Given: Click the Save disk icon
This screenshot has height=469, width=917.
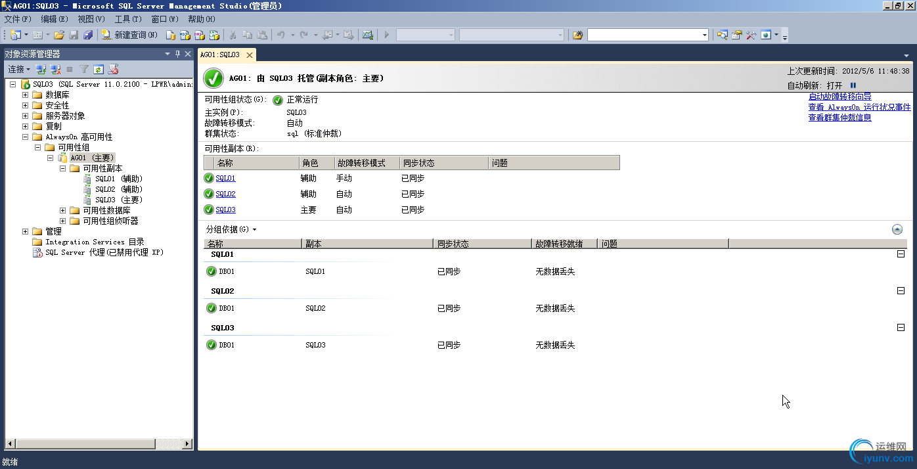Looking at the screenshot, I should click(x=74, y=35).
